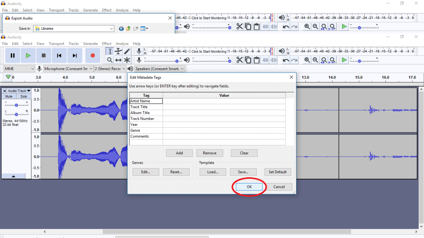Image resolution: width=424 pixels, height=238 pixels.
Task: Click the Artist Name tag cell
Action: [x=146, y=101]
